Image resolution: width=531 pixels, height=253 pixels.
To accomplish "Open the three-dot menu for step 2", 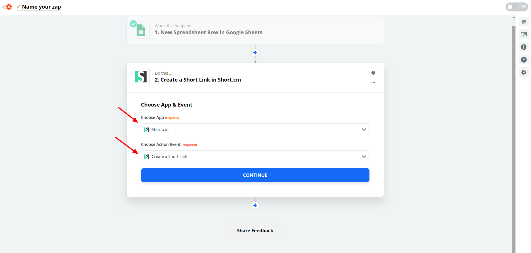I will [x=373, y=82].
